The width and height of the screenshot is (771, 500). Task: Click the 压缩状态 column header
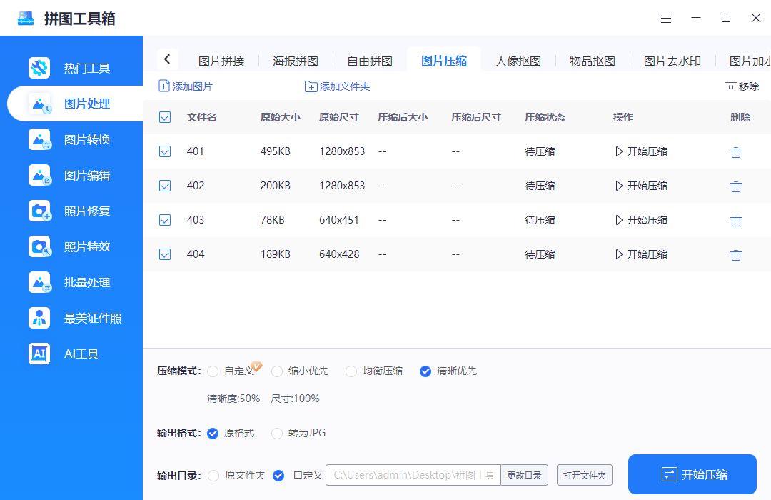pyautogui.click(x=545, y=117)
